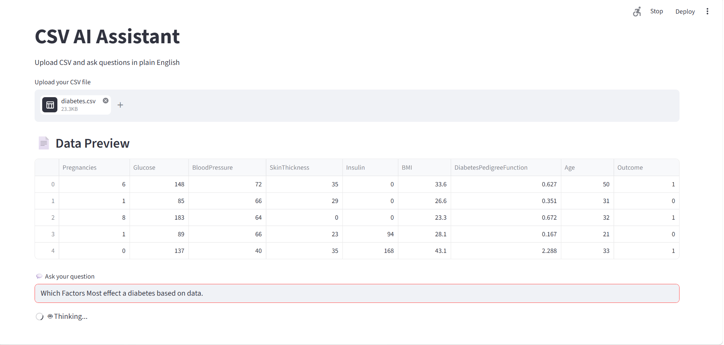Click the Upload your CSV file label
724x345 pixels.
(63, 82)
